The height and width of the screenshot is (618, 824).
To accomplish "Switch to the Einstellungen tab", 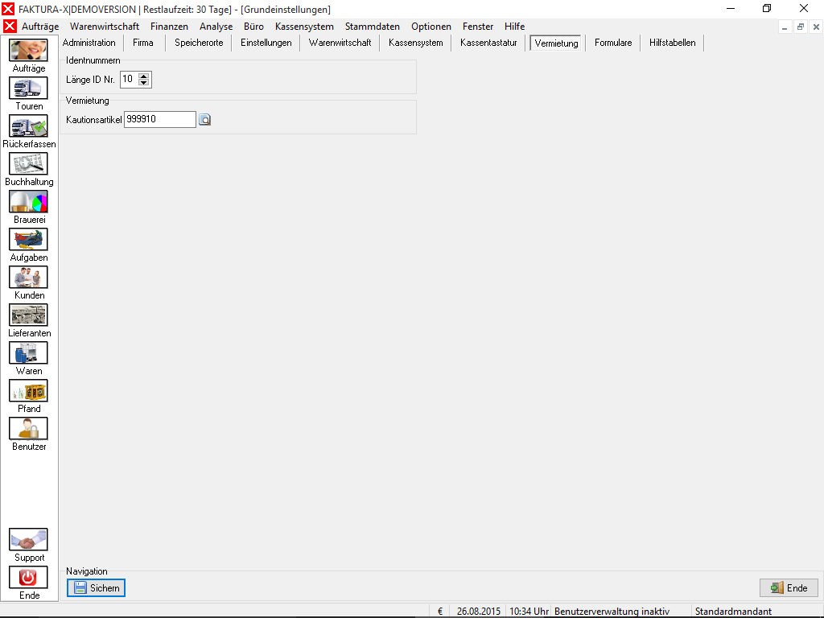I will [x=266, y=43].
